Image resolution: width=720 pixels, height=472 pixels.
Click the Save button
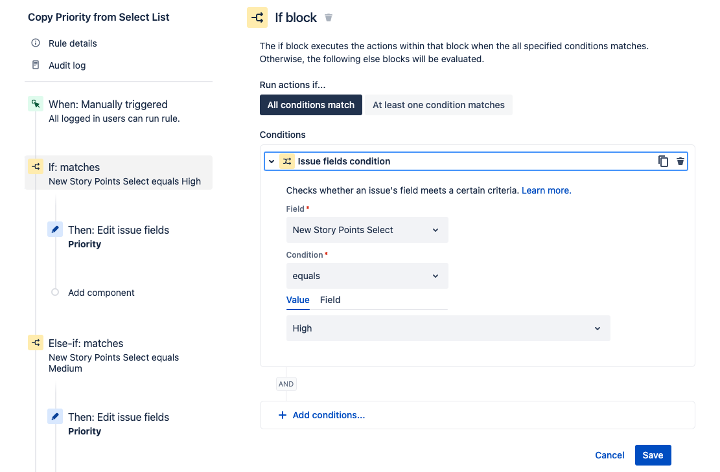653,455
